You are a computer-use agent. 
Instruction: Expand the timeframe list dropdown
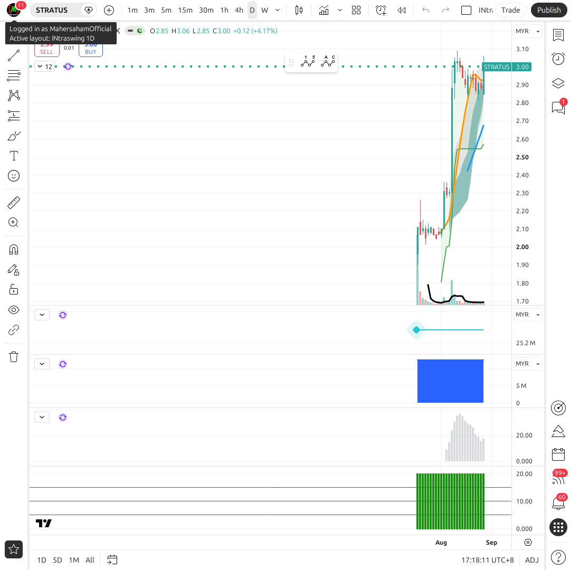(278, 10)
